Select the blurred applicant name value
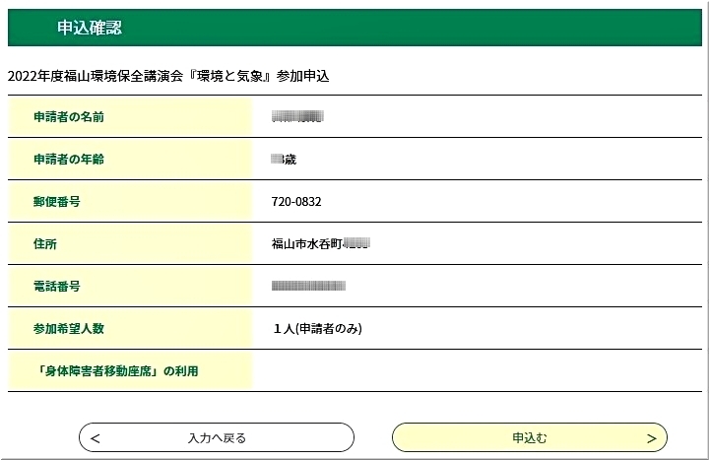The image size is (709, 460). (297, 117)
